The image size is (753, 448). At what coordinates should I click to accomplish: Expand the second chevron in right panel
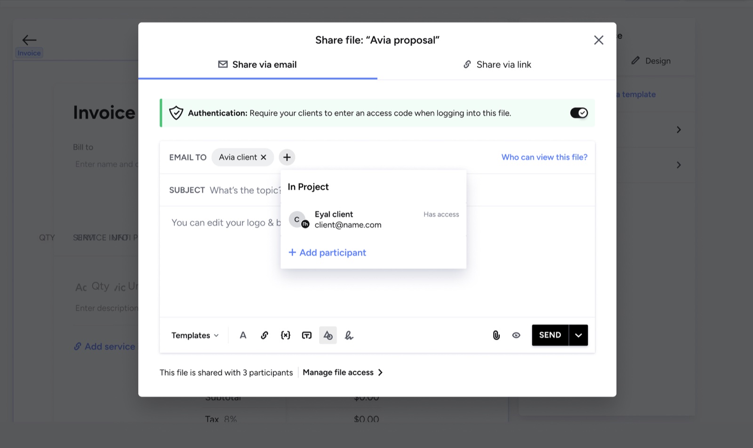pyautogui.click(x=679, y=165)
